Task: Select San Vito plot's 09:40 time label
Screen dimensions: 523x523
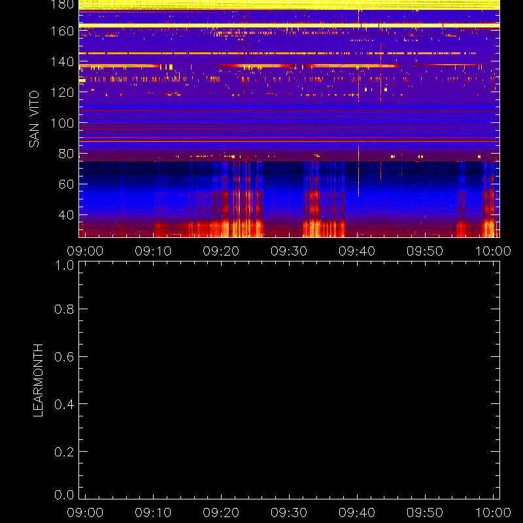Action: click(357, 251)
